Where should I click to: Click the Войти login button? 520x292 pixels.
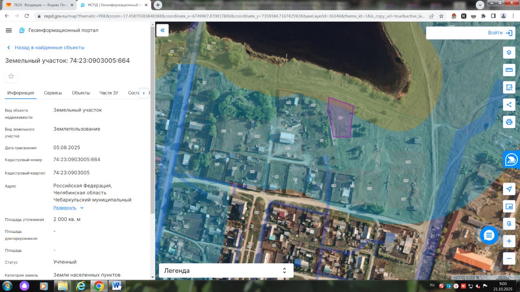pyautogui.click(x=500, y=33)
